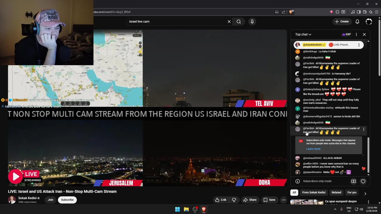This screenshot has width=381, height=214.
Task: Expand the Top chat dropdown
Action: 303,34
